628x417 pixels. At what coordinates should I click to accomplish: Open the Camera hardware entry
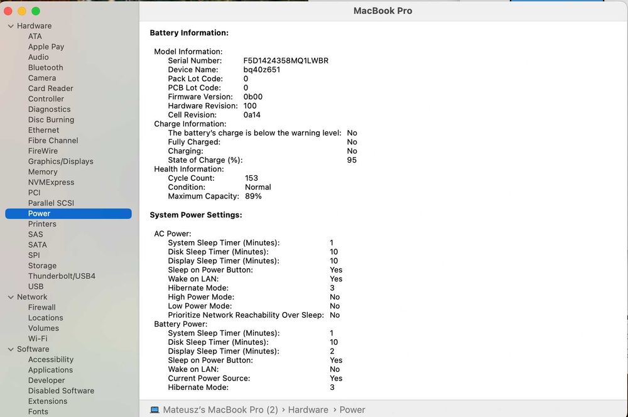coord(42,78)
